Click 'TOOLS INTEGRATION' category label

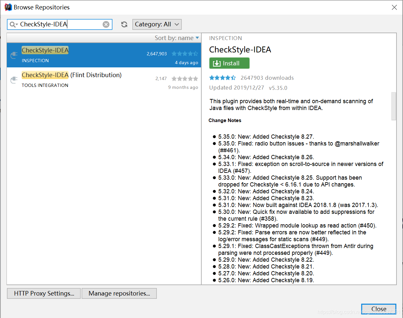[x=45, y=85]
